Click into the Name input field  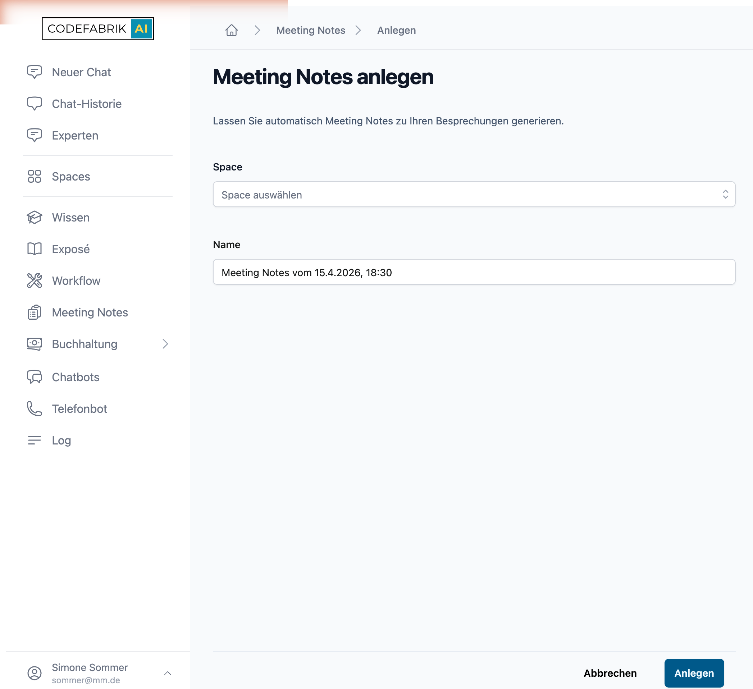click(474, 272)
